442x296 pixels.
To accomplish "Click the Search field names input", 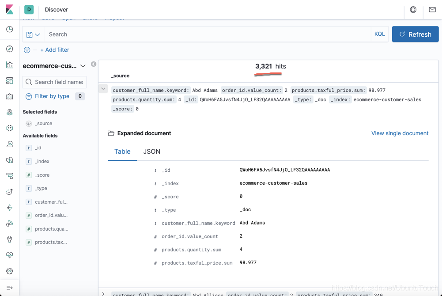I will [58, 82].
